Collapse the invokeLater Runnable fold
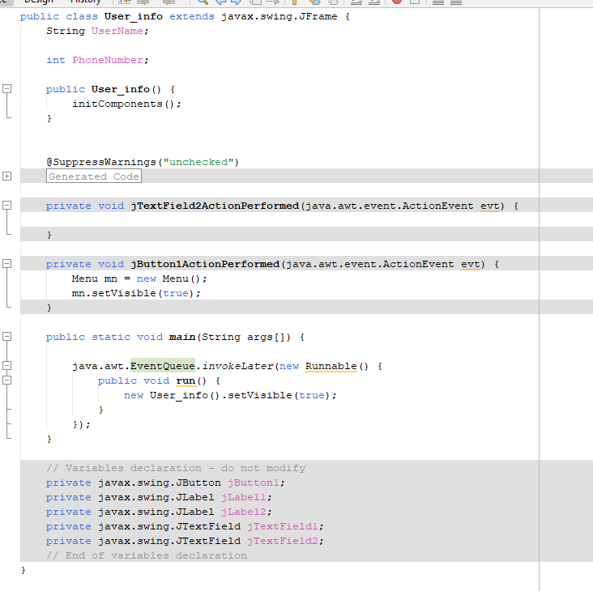 (x=7, y=366)
